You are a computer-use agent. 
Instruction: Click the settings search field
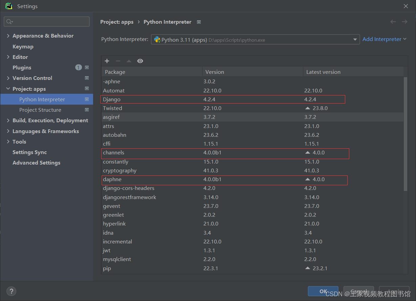click(46, 21)
